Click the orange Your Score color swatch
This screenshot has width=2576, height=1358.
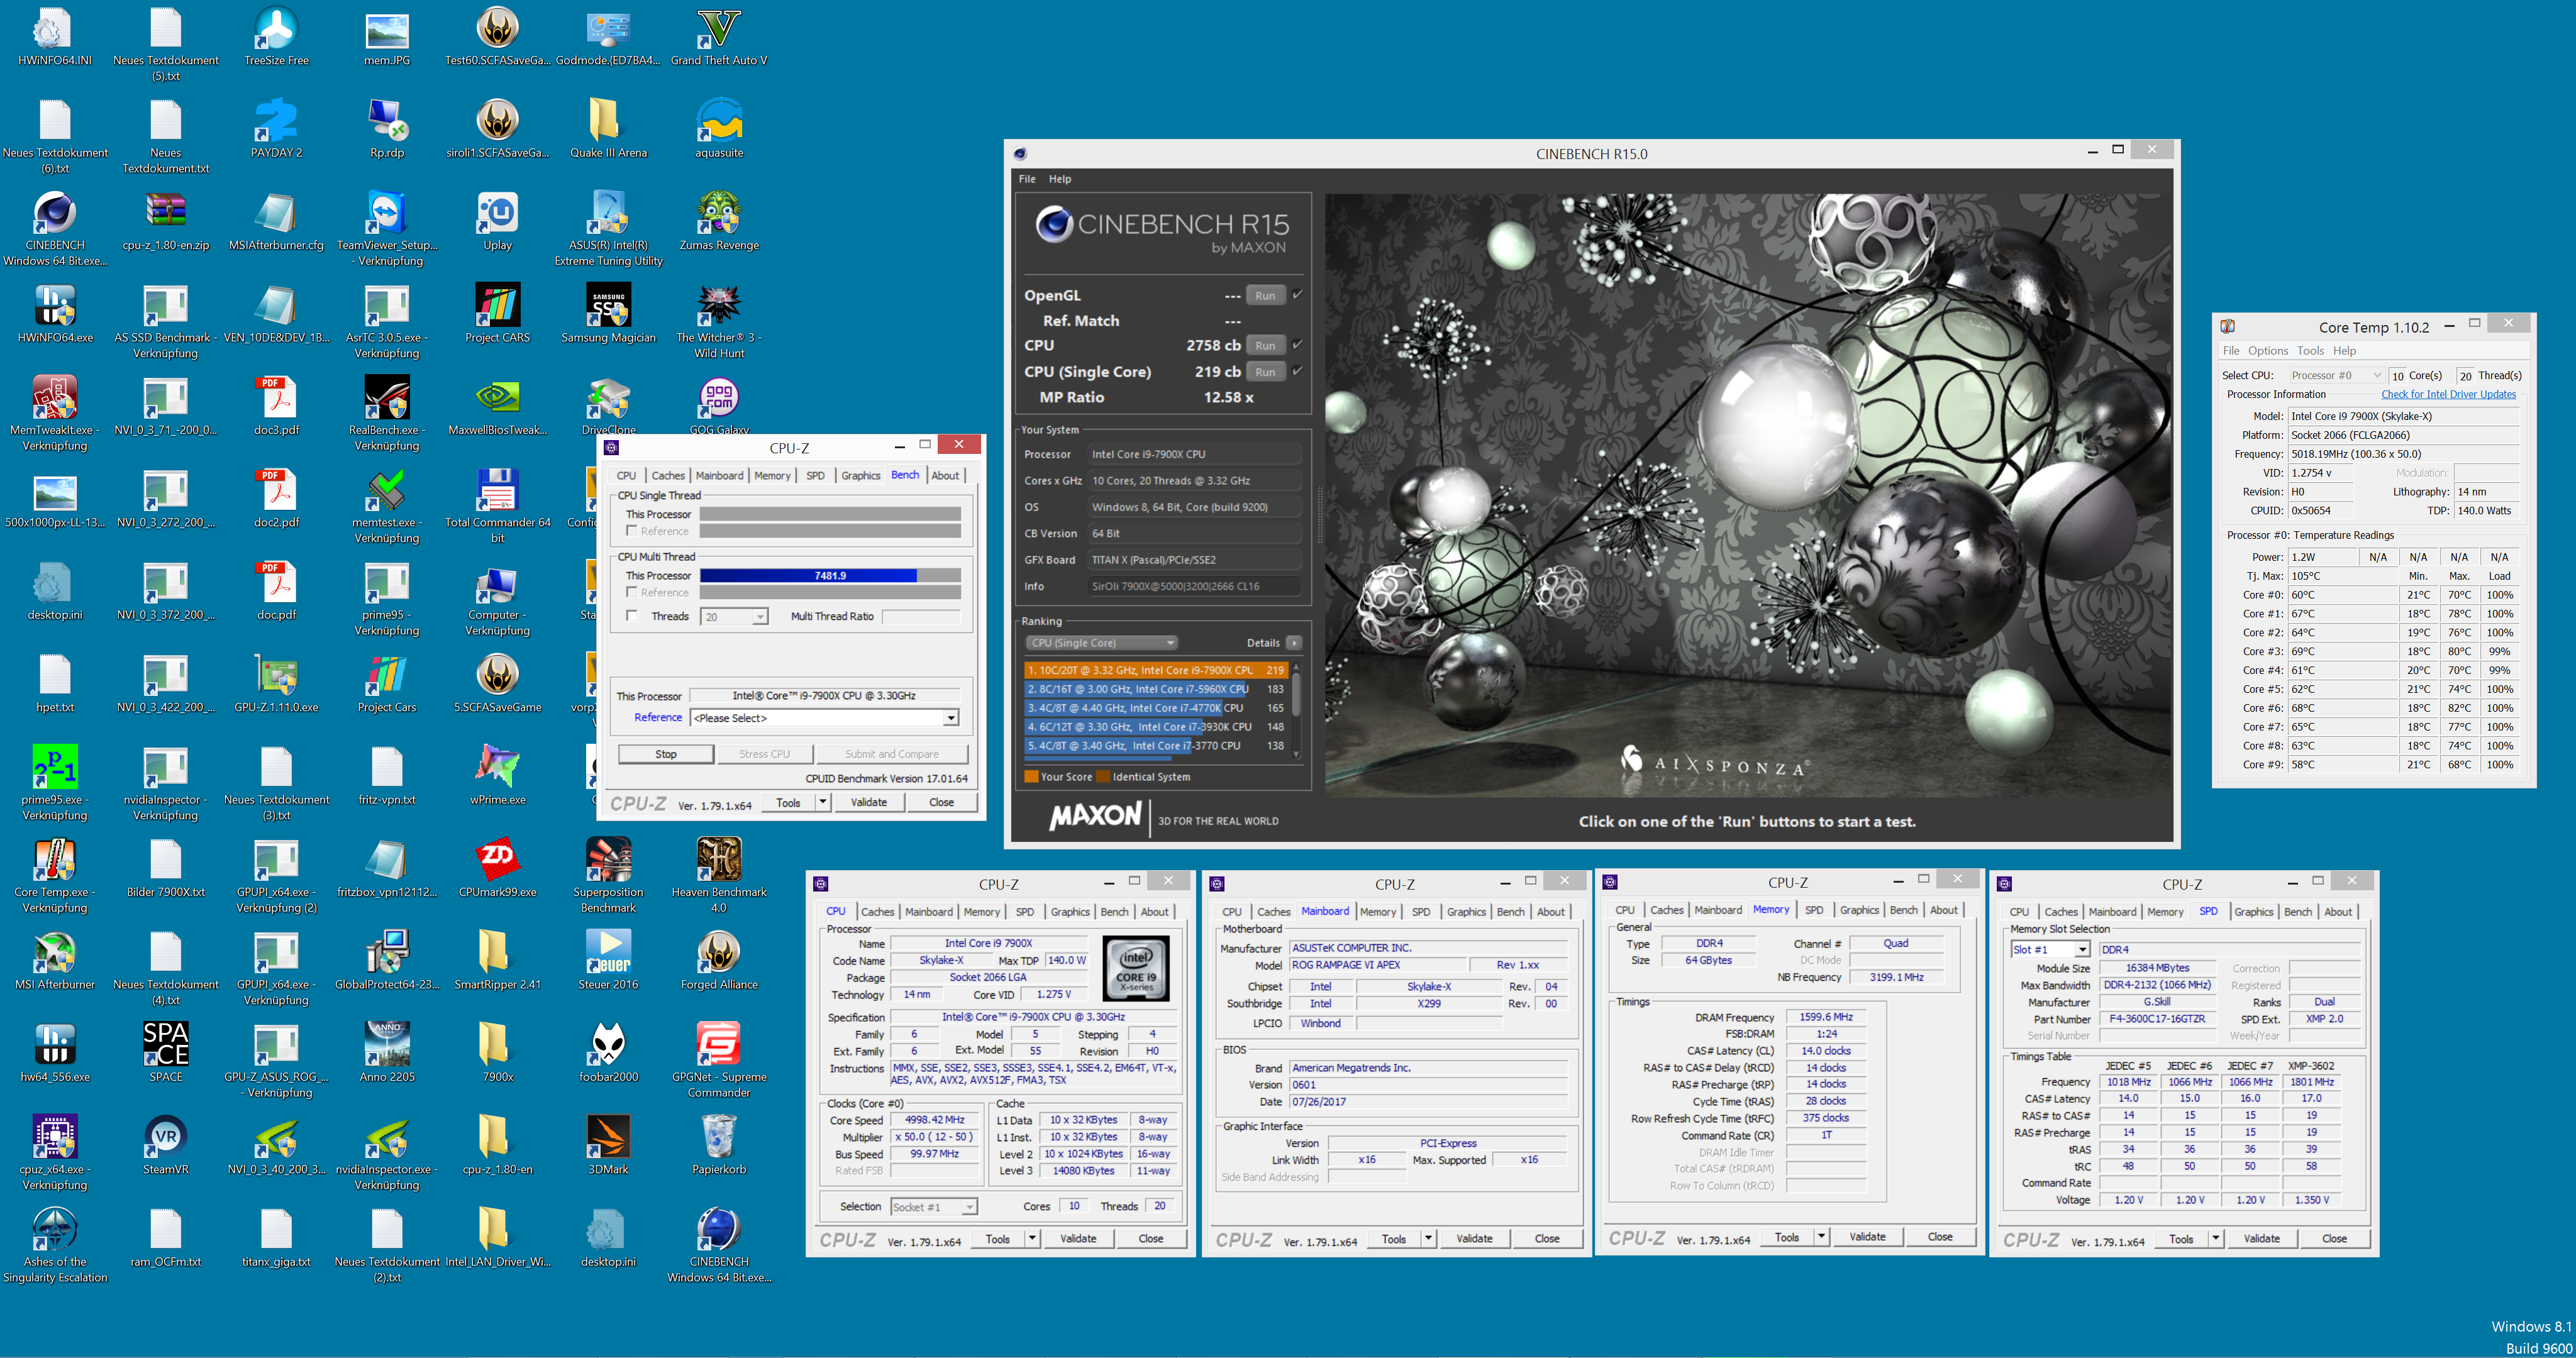tap(1031, 777)
